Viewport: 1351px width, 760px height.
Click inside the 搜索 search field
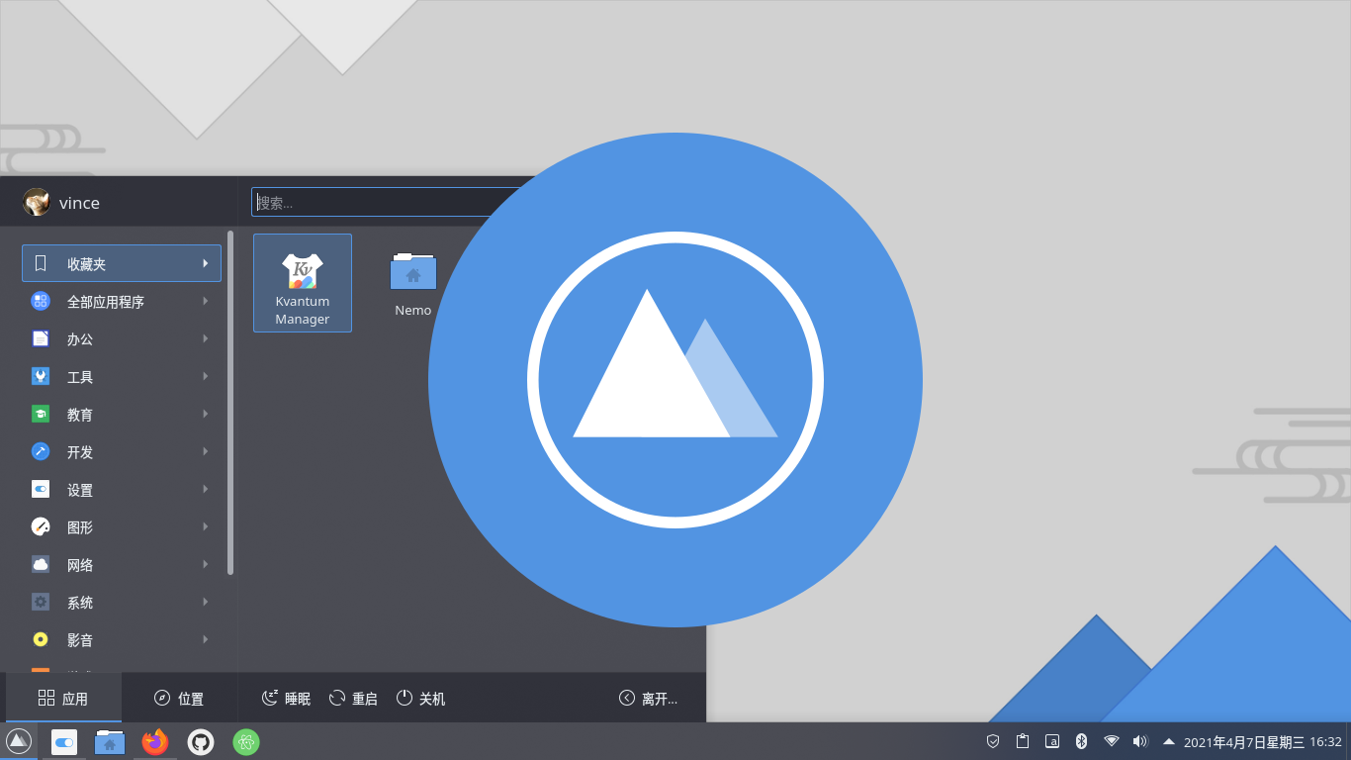376,201
